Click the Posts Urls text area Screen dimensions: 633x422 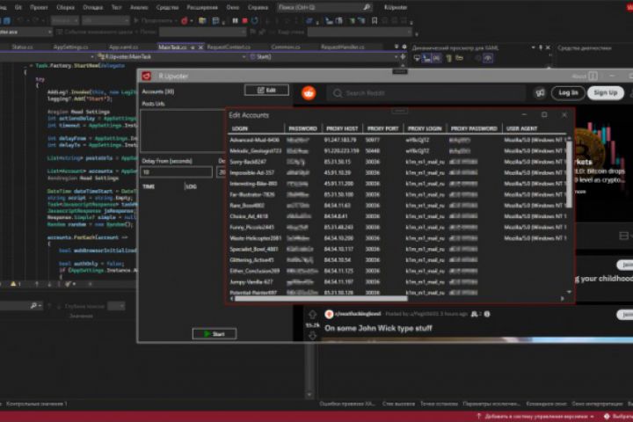(x=183, y=130)
